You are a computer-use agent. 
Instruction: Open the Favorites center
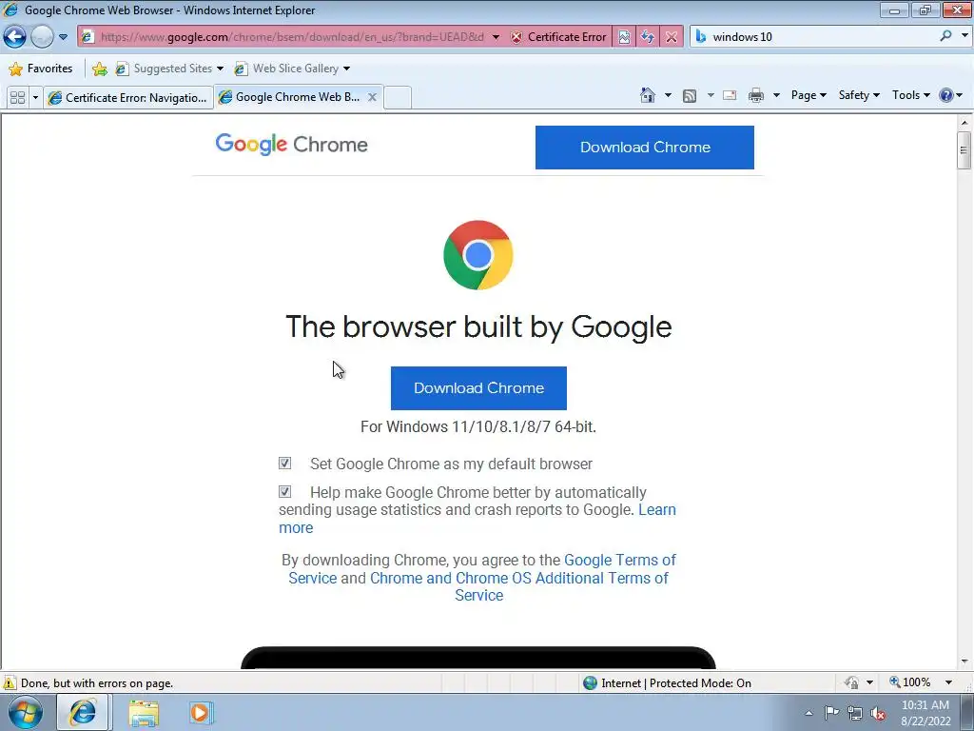click(x=41, y=69)
